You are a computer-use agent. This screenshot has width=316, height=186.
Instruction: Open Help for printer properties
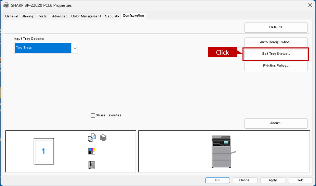click(300, 181)
